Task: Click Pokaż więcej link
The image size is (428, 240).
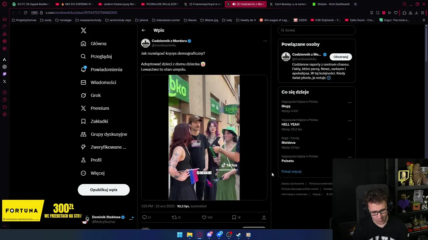Action: [291, 172]
